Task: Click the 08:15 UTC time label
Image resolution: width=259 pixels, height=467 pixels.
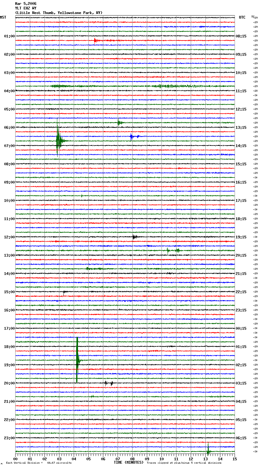Action: tap(241, 36)
